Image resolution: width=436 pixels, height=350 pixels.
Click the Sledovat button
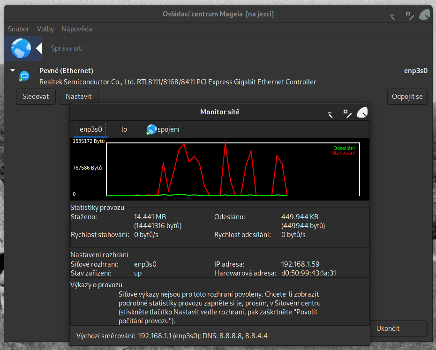tap(36, 97)
